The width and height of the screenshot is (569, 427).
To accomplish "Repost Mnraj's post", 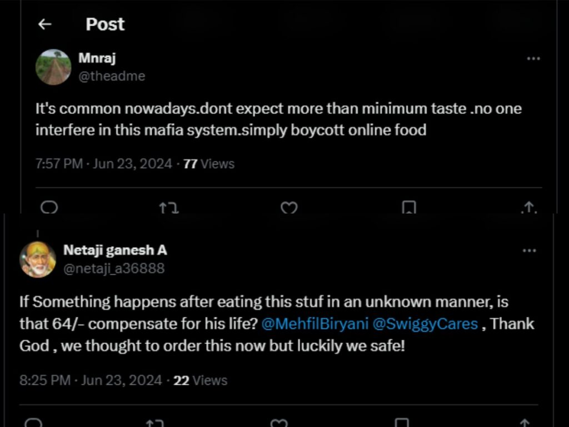I will (168, 207).
